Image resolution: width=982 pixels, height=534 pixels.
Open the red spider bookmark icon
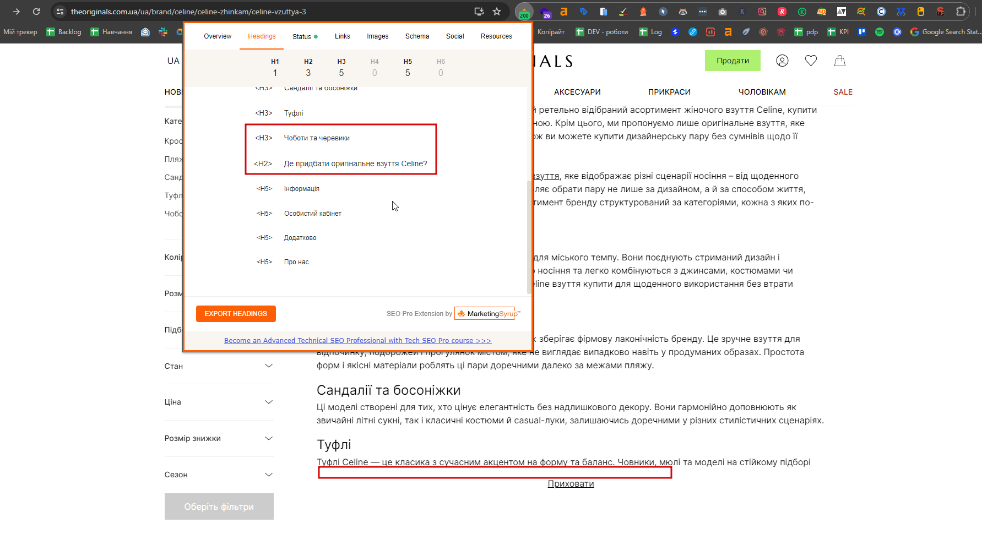click(x=781, y=32)
